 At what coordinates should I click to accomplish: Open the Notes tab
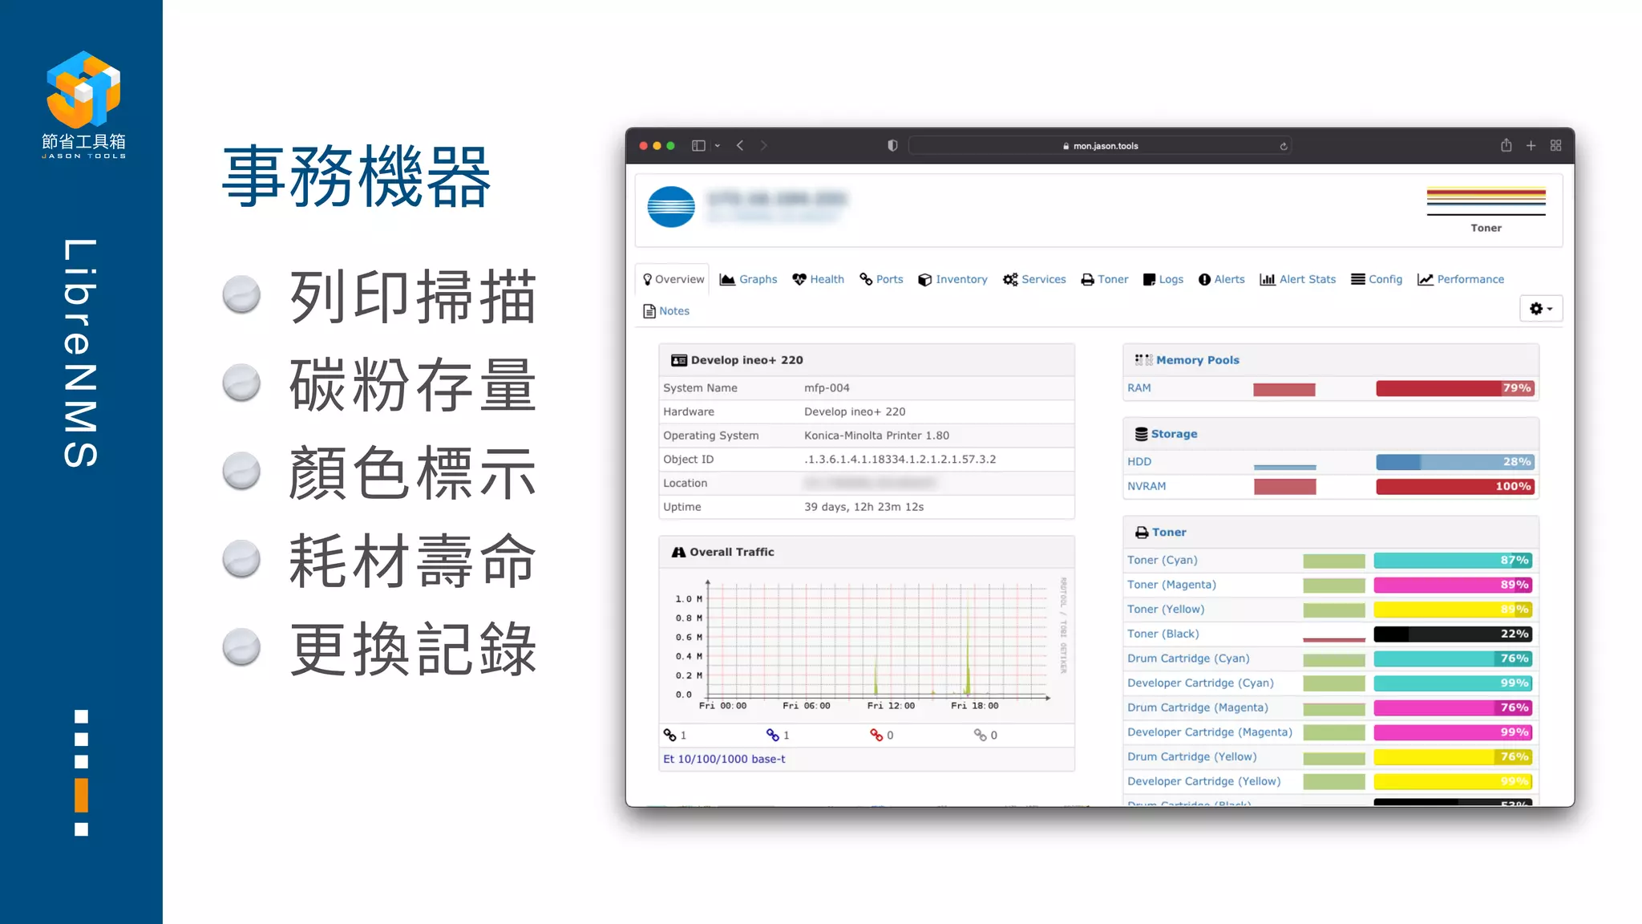666,311
